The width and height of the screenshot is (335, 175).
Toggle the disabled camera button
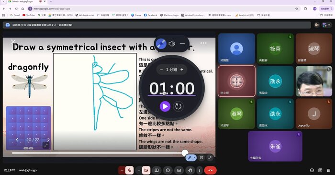(x=146, y=170)
